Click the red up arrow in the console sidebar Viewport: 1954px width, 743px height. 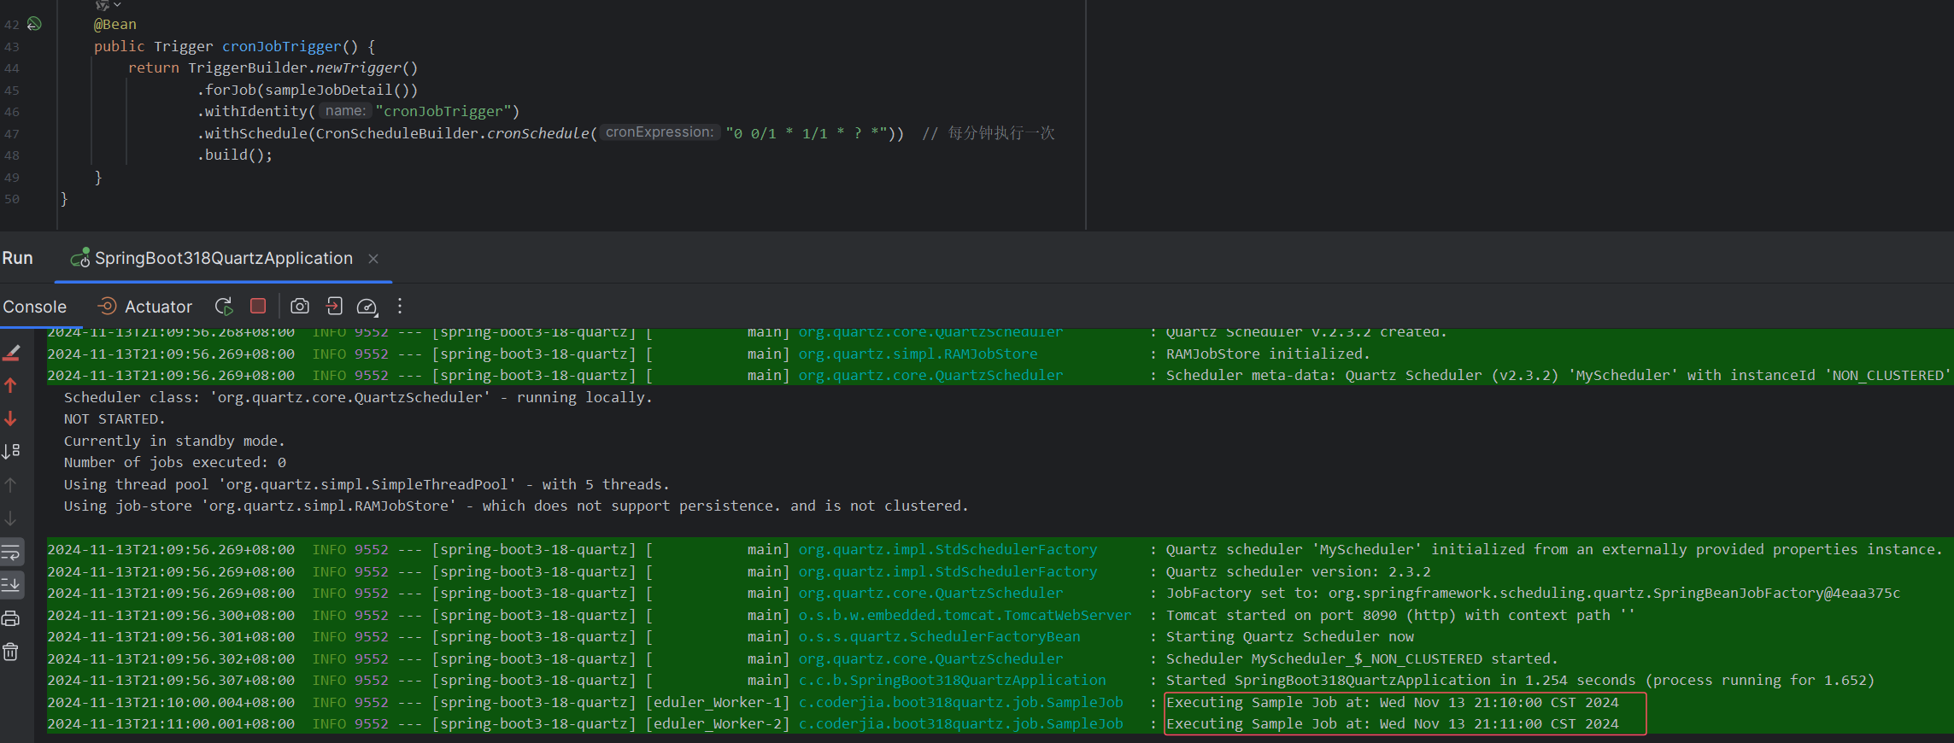coord(11,385)
